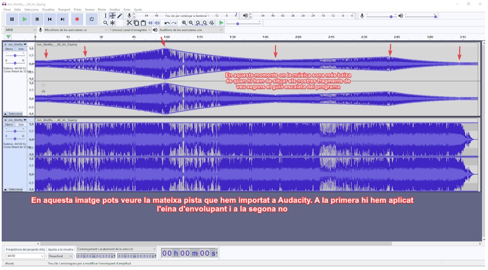Select the Multi-tool asterisk icon
This screenshot has height=270, width=488.
pyautogui.click(x=113, y=23)
